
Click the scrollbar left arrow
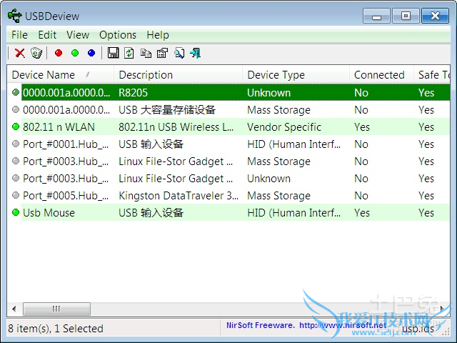(14, 309)
